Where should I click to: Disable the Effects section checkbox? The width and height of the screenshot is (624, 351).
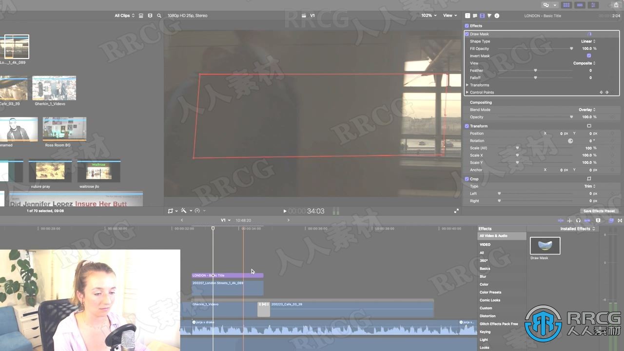point(467,26)
